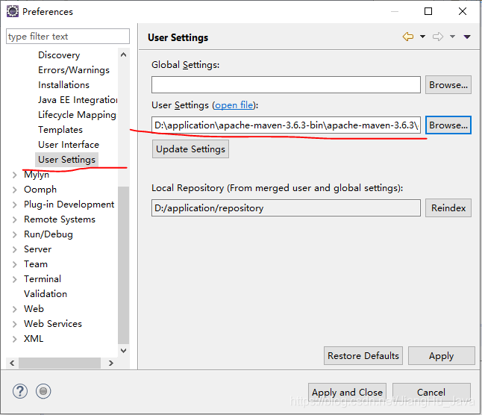
Task: Click Browse for User Settings
Action: (448, 125)
